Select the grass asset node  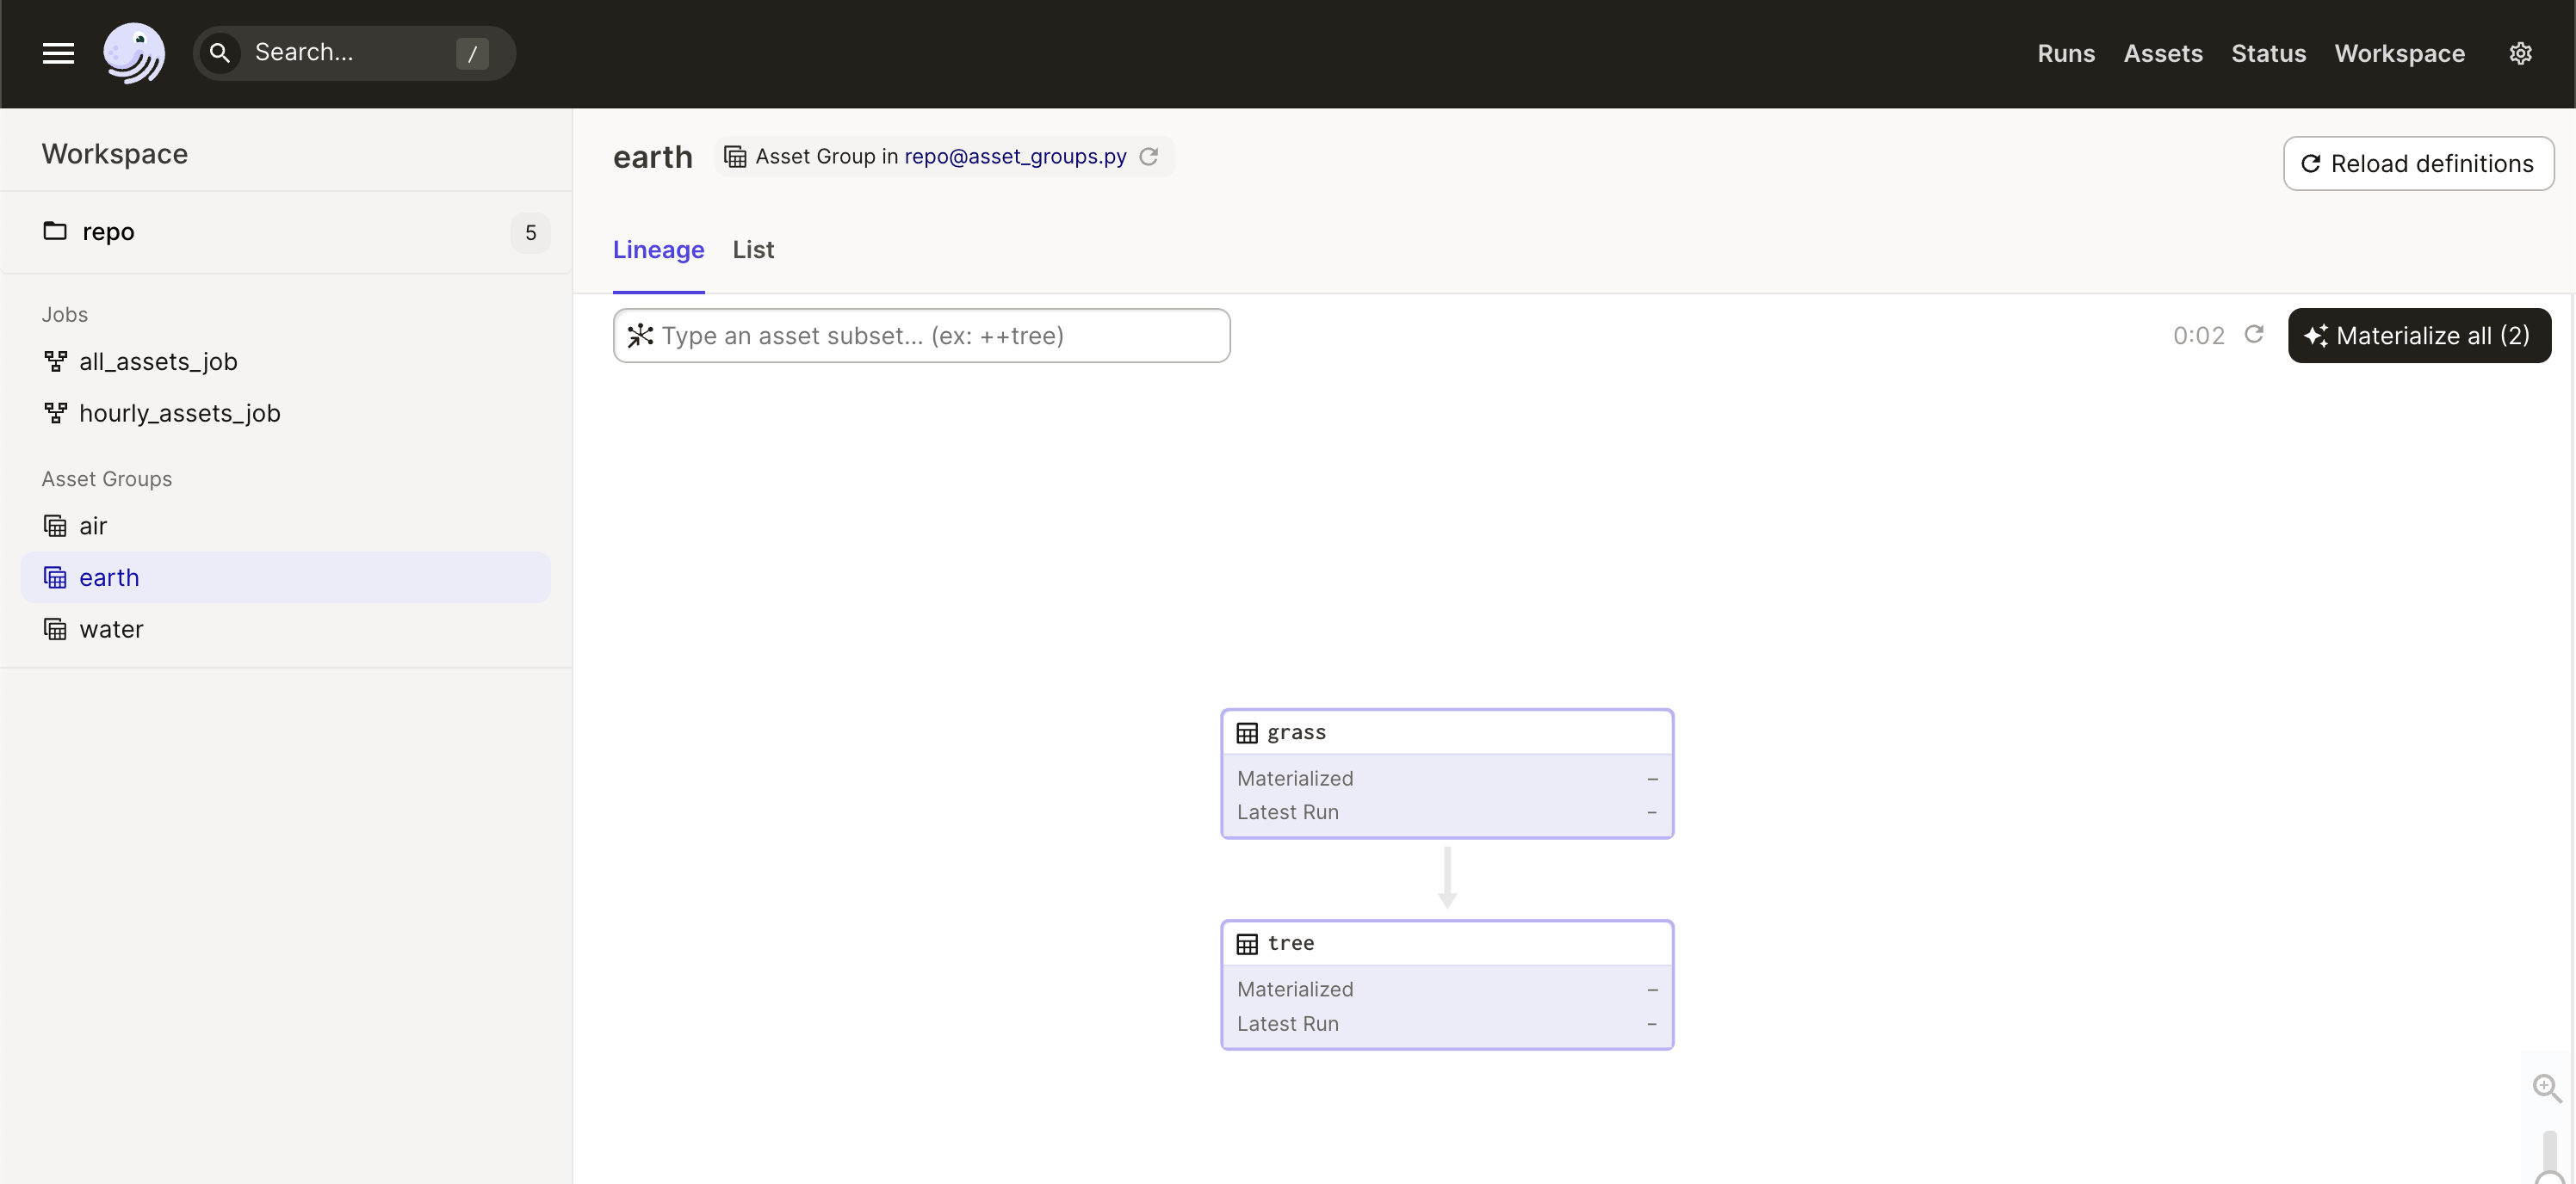pos(1447,774)
